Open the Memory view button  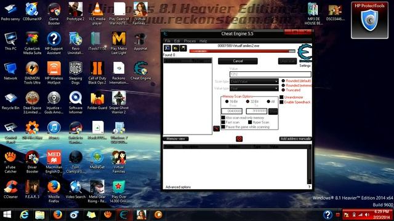(x=176, y=139)
